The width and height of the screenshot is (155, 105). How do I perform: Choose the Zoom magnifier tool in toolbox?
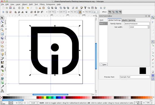[2, 30]
